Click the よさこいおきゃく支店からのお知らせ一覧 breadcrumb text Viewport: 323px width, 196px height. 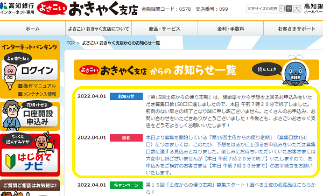coord(121,43)
